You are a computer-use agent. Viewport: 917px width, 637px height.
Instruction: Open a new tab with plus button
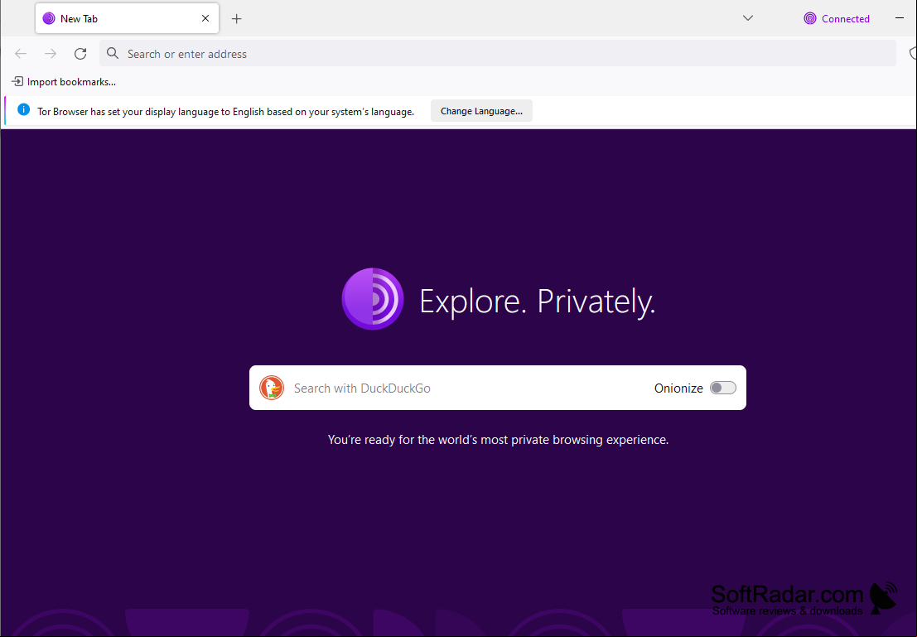click(x=236, y=19)
